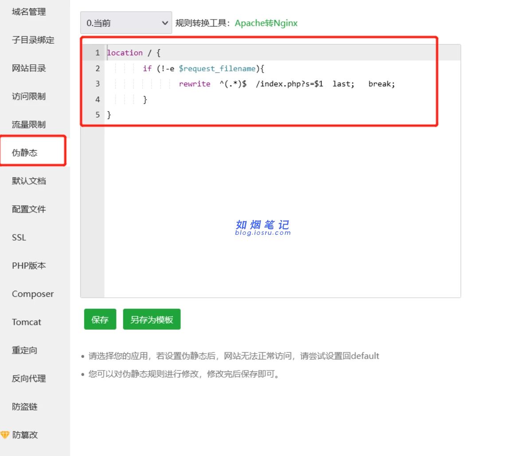Click '/index.php?s=$1' in the rewrite rule
Viewport: 526px width, 456px height.
[x=289, y=84]
